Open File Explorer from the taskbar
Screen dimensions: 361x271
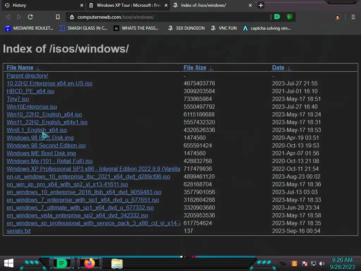[117, 264]
